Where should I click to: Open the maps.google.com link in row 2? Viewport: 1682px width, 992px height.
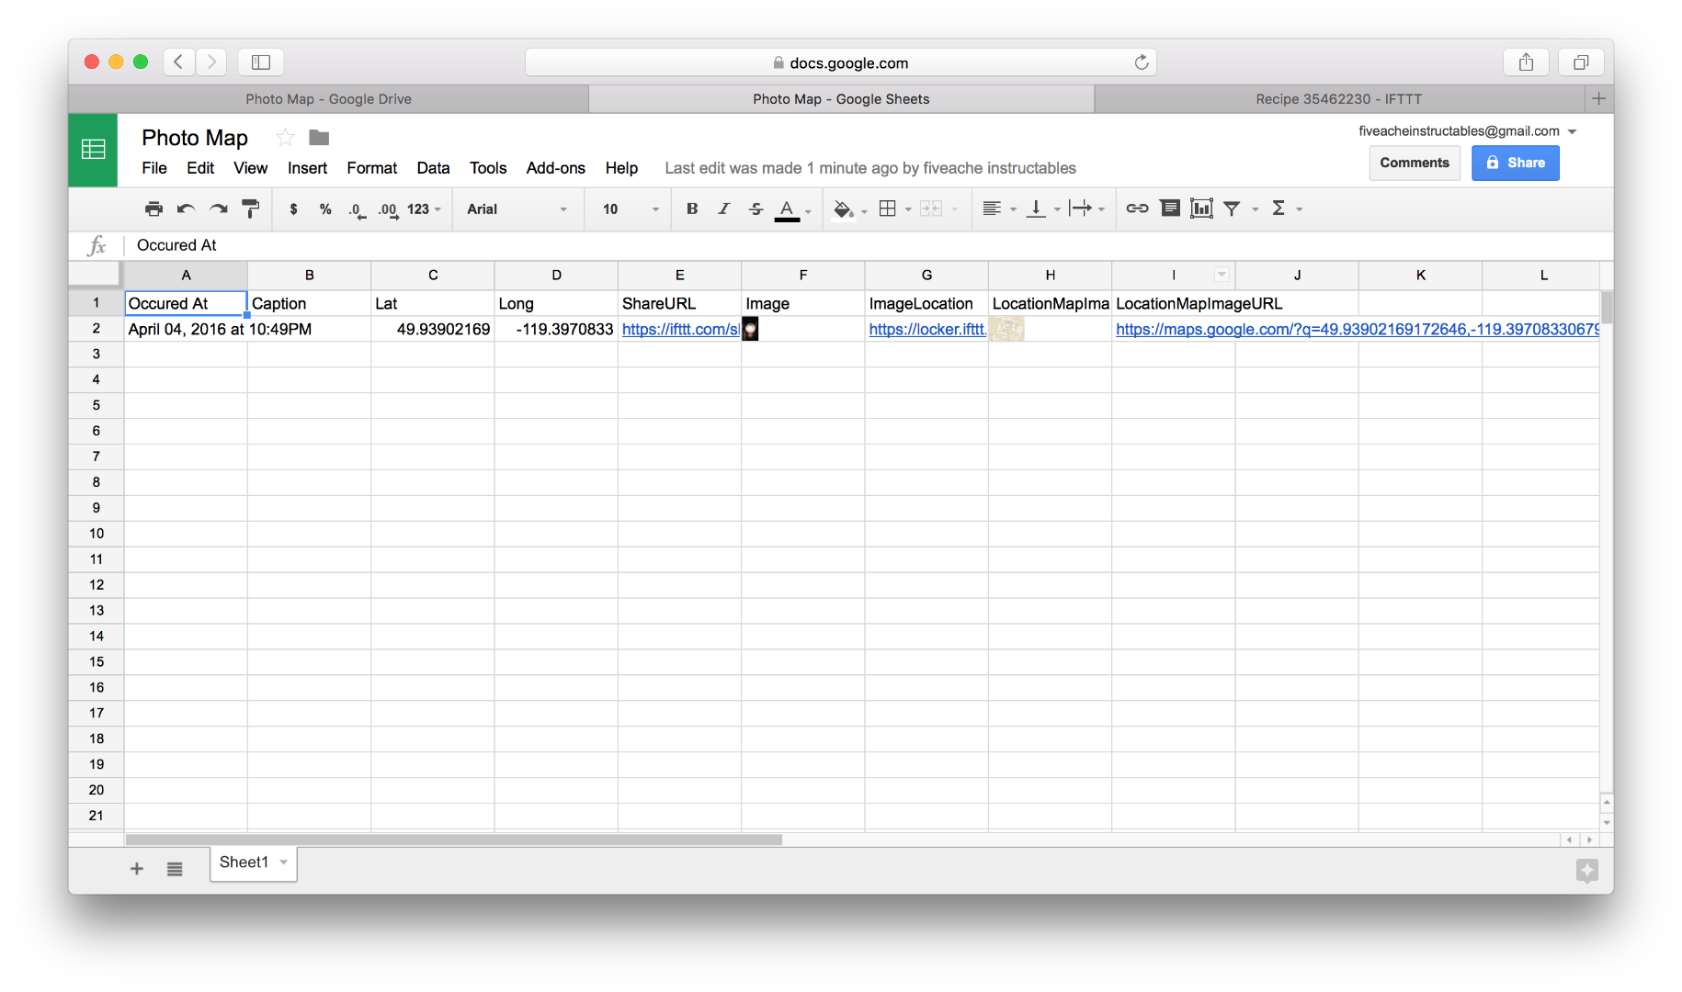click(x=1287, y=329)
